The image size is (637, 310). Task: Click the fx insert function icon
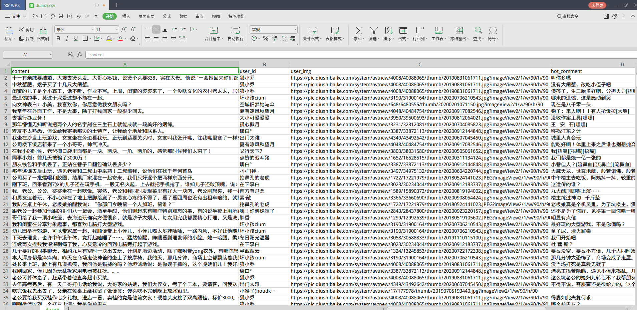80,55
